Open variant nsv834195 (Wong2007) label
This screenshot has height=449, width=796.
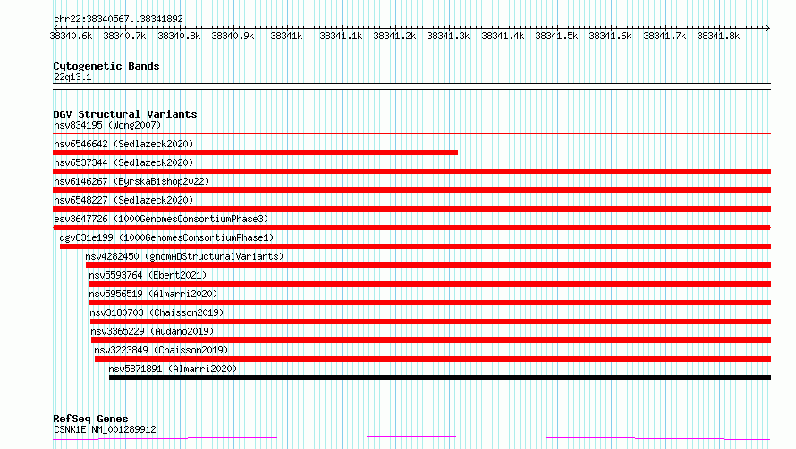click(x=107, y=125)
